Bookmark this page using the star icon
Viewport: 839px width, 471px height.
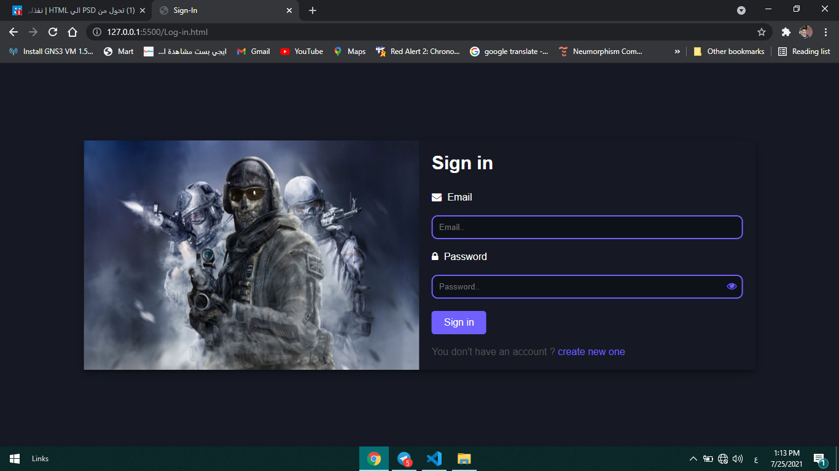[762, 32]
